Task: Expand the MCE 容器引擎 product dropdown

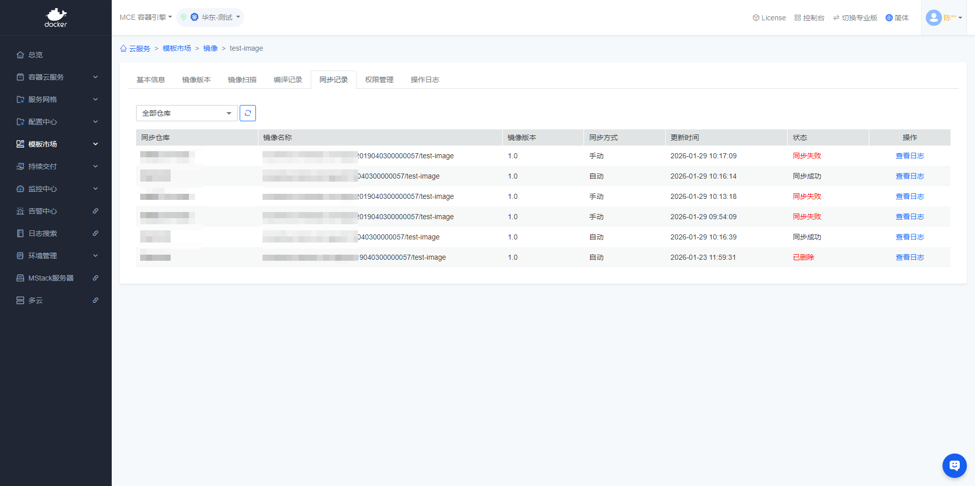Action: [x=146, y=17]
